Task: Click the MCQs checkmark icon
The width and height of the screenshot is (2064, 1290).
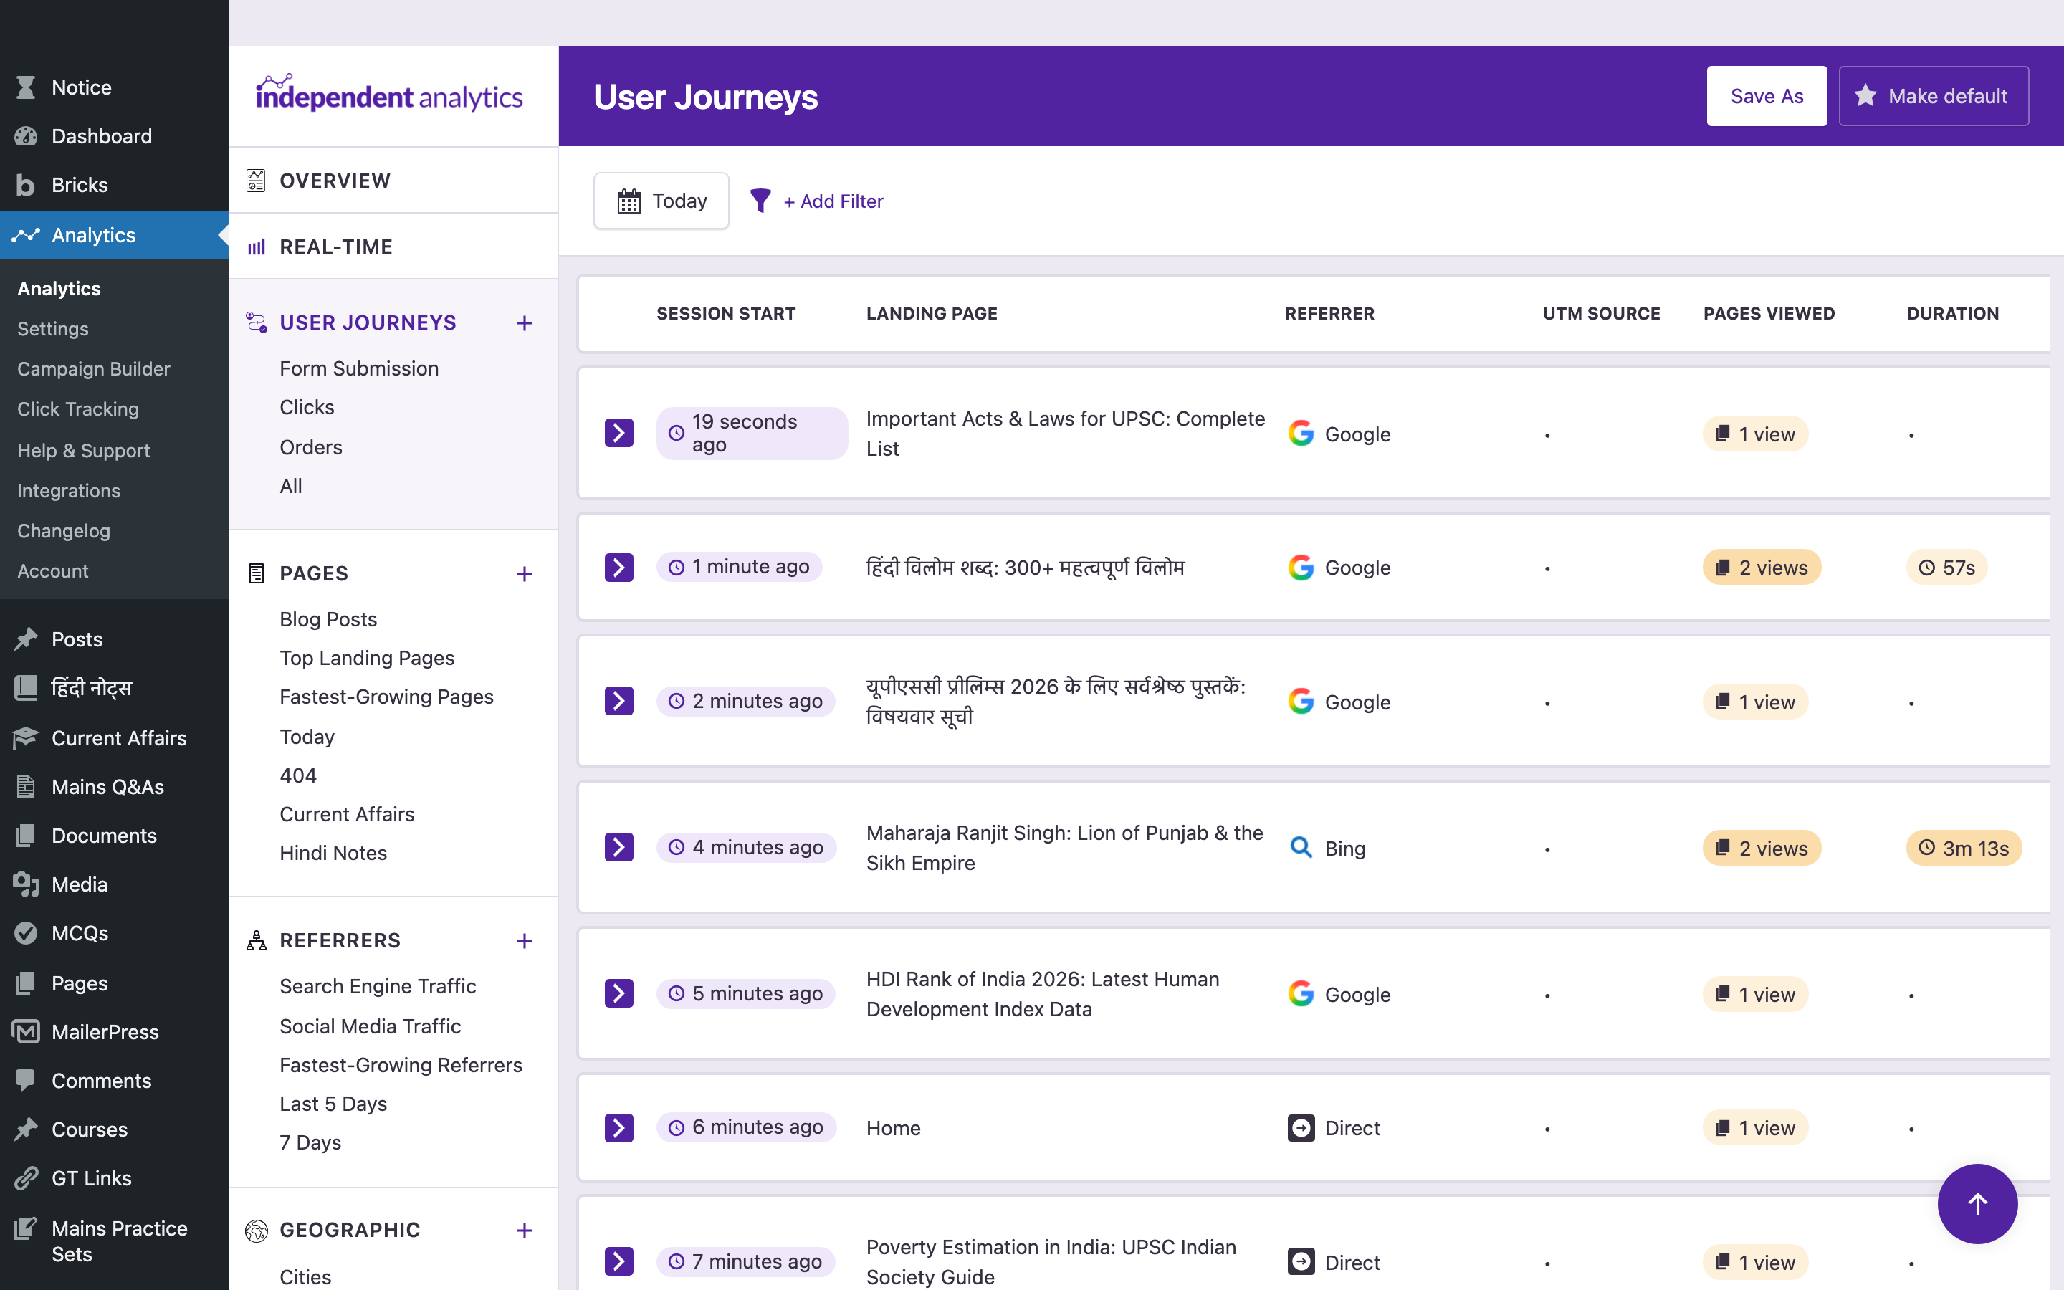Action: 26,932
